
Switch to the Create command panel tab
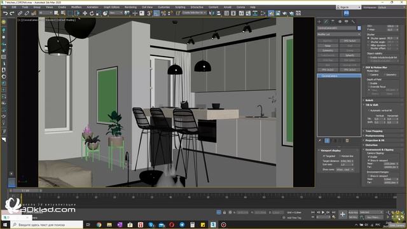pos(319,22)
